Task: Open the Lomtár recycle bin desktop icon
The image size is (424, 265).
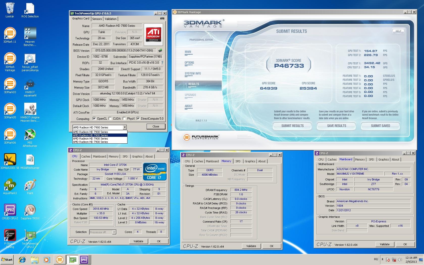Action: coord(10,10)
